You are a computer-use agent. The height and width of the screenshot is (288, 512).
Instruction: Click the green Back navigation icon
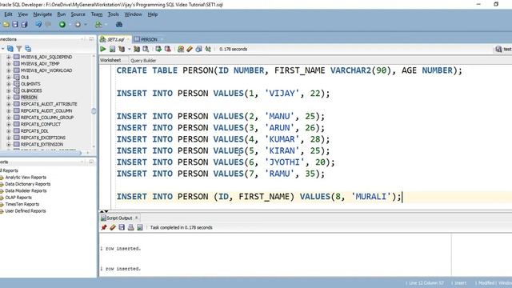62,25
